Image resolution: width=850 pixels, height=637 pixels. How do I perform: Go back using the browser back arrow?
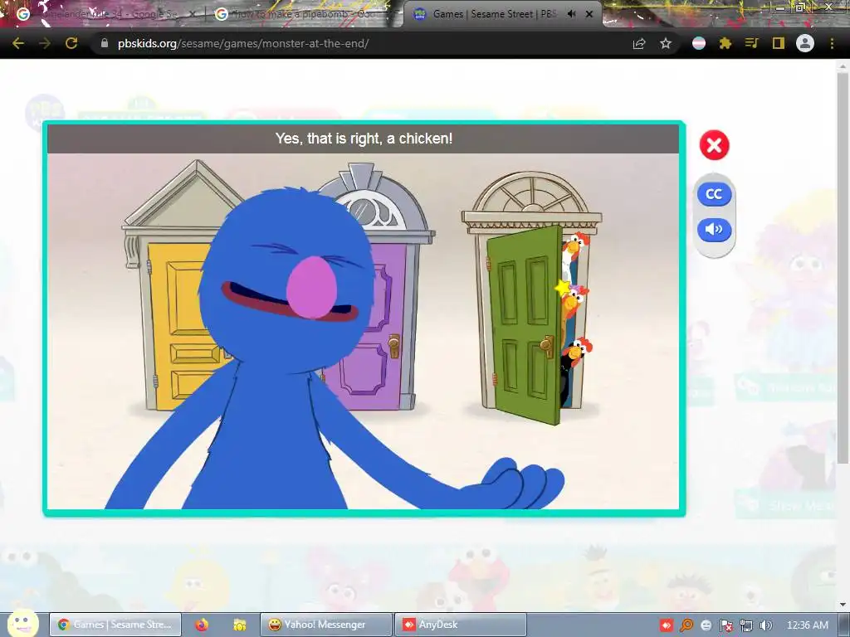pyautogui.click(x=18, y=43)
